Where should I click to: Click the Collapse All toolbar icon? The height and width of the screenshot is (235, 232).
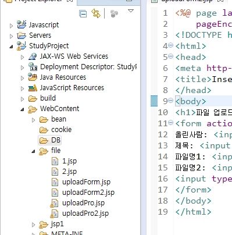(83, 14)
